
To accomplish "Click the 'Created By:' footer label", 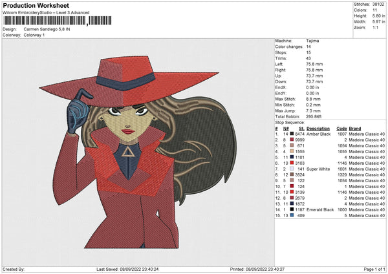I will 14,269.
